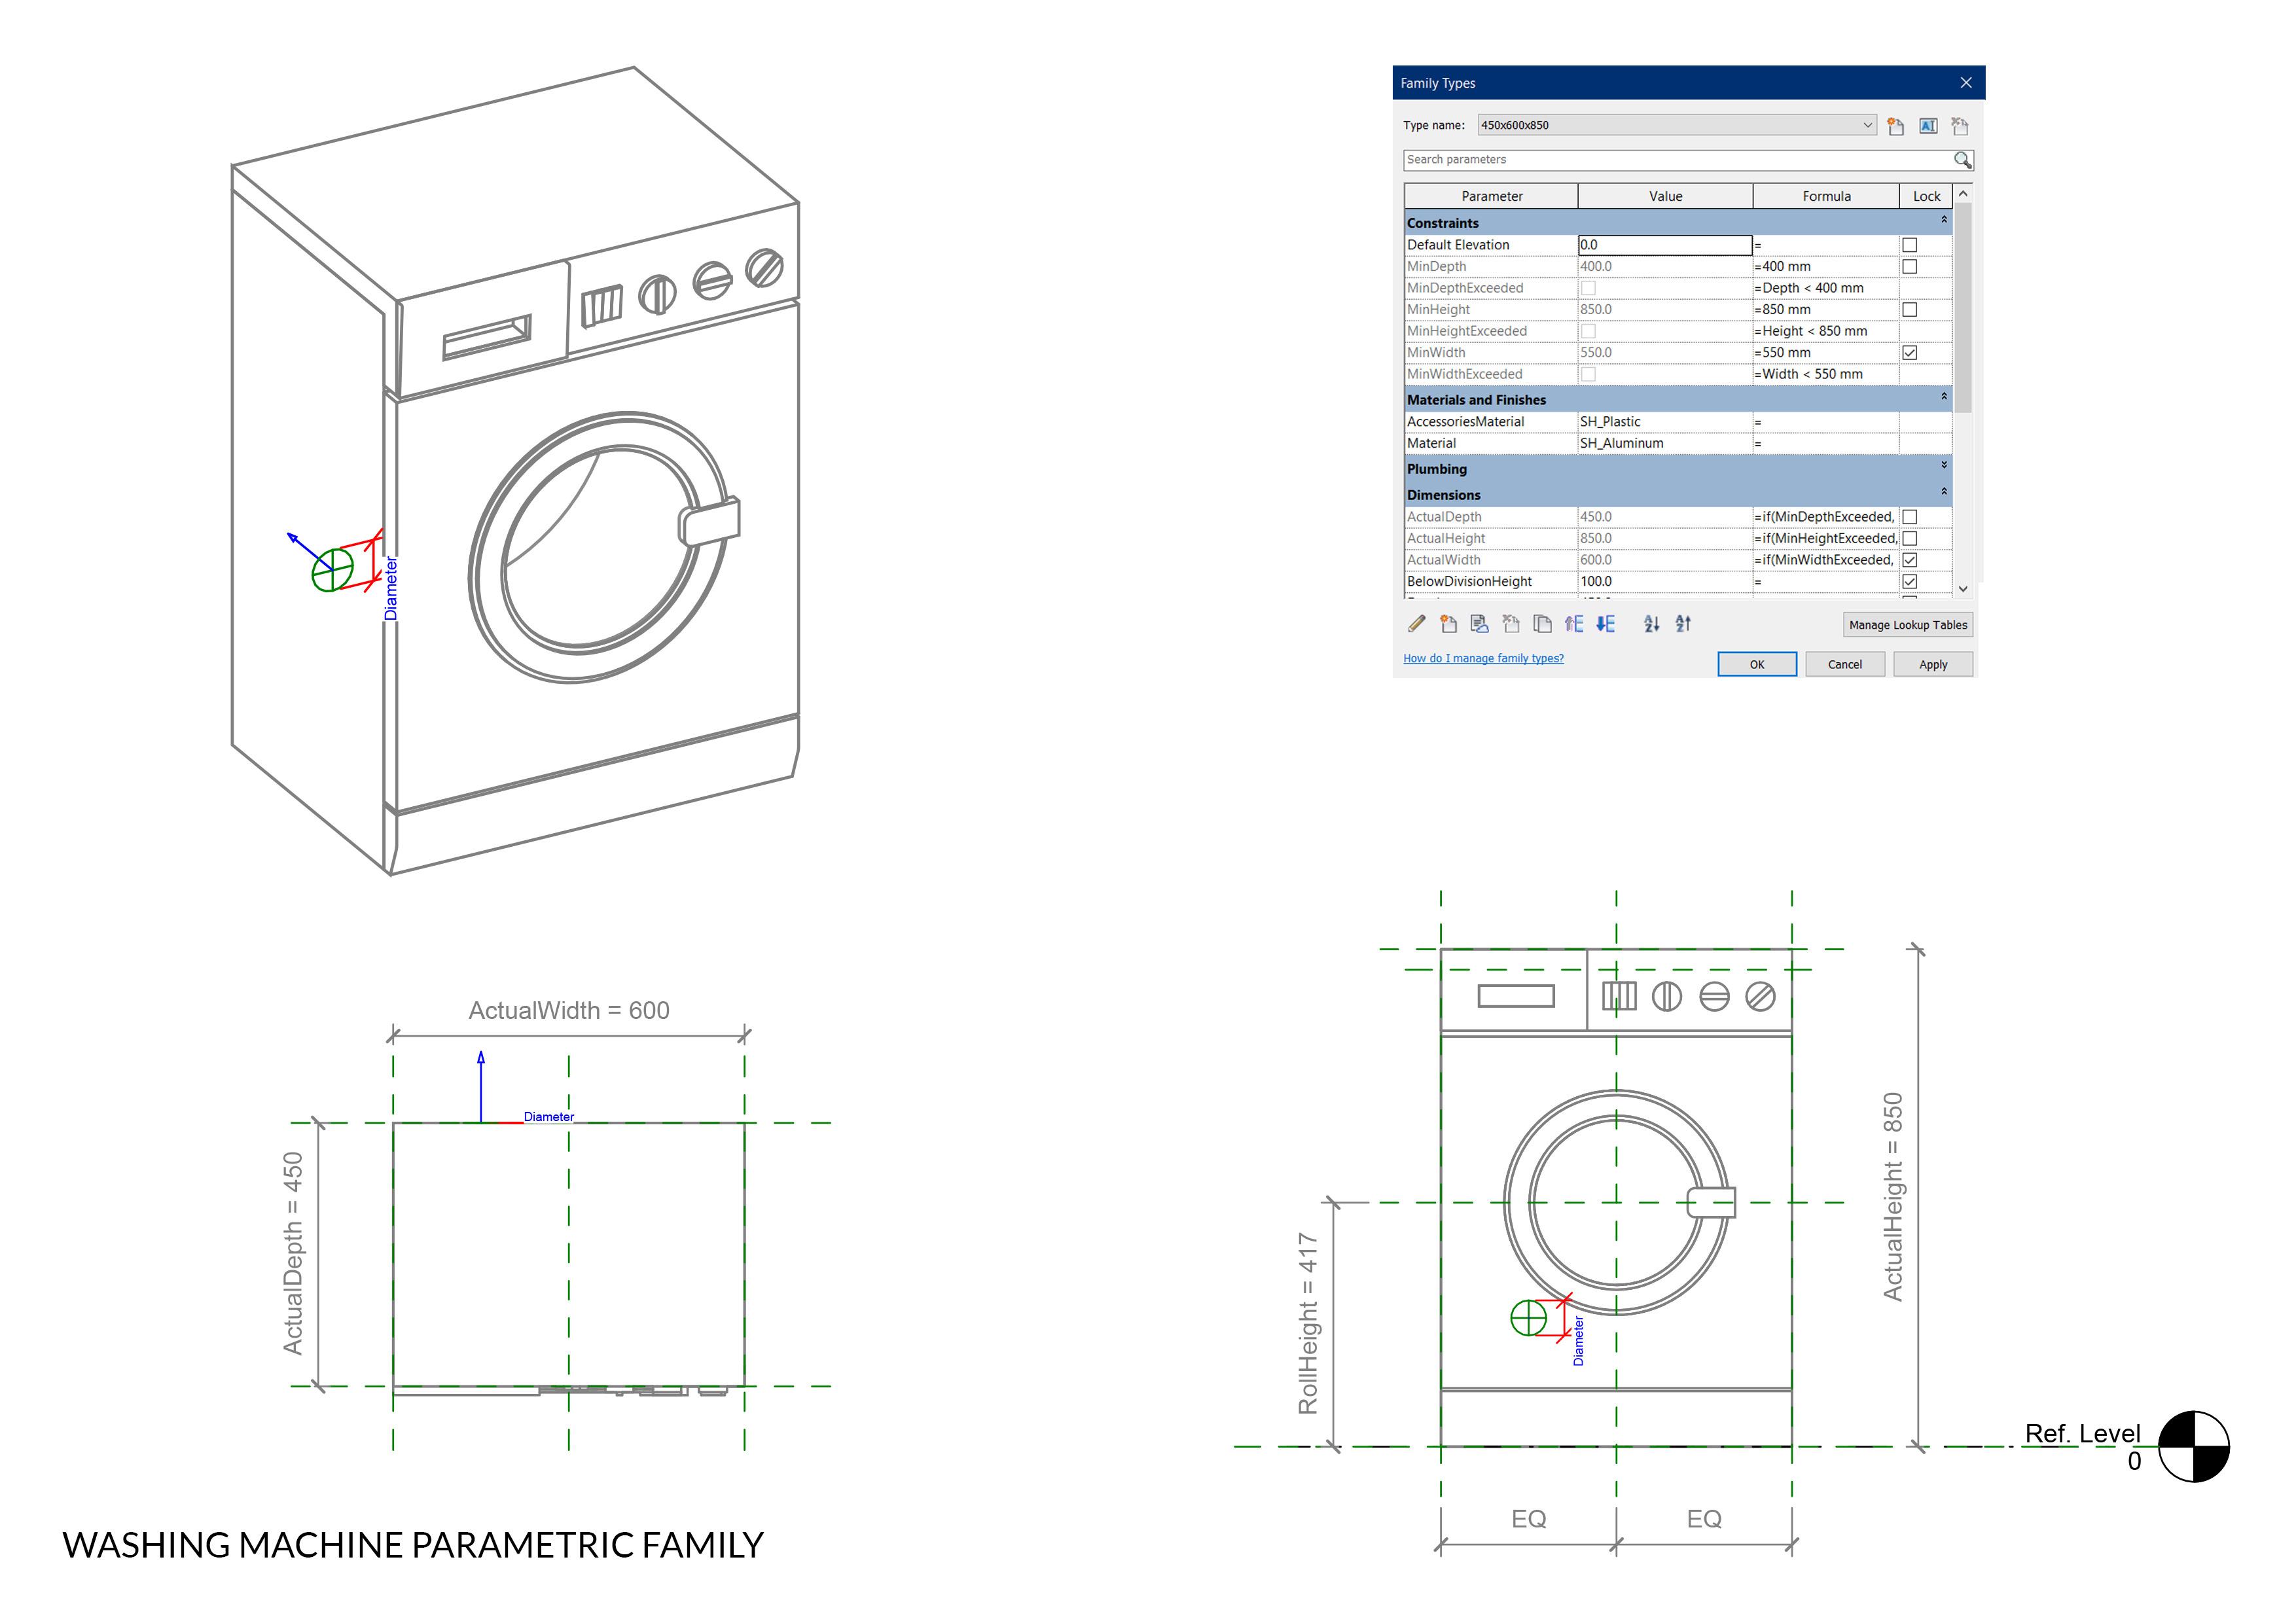This screenshot has height=1623, width=2296.
Task: Click the New Type icon beside Type name
Action: 1895,126
